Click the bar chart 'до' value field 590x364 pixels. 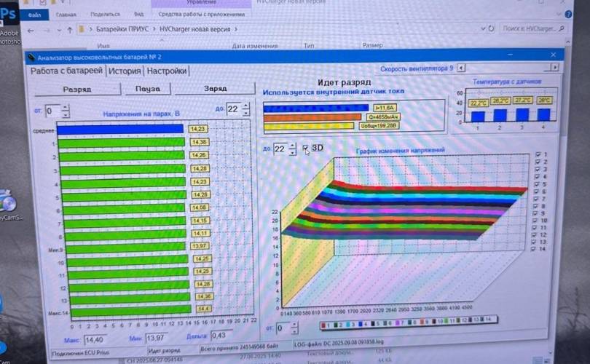point(233,109)
